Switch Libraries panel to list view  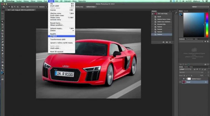click(208, 42)
